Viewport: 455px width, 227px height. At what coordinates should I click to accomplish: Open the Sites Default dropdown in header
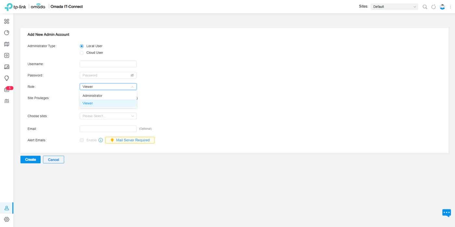(394, 7)
